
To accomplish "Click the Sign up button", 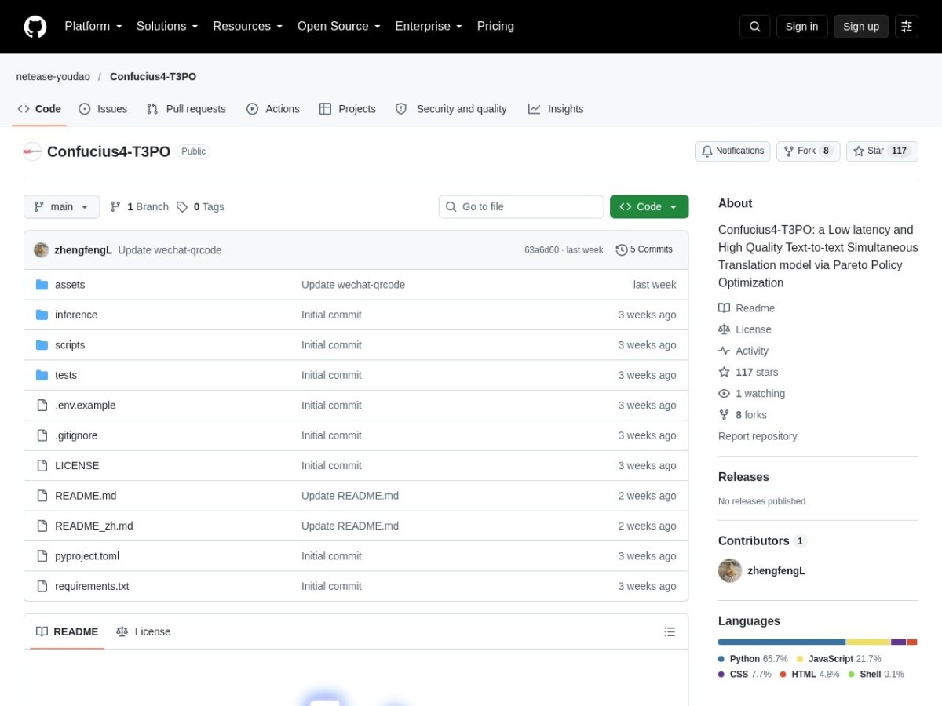I will 861,27.
